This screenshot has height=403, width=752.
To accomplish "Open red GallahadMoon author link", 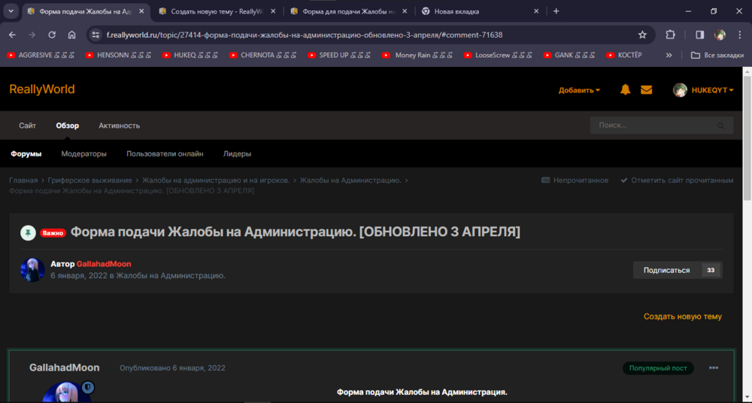I will (x=104, y=264).
